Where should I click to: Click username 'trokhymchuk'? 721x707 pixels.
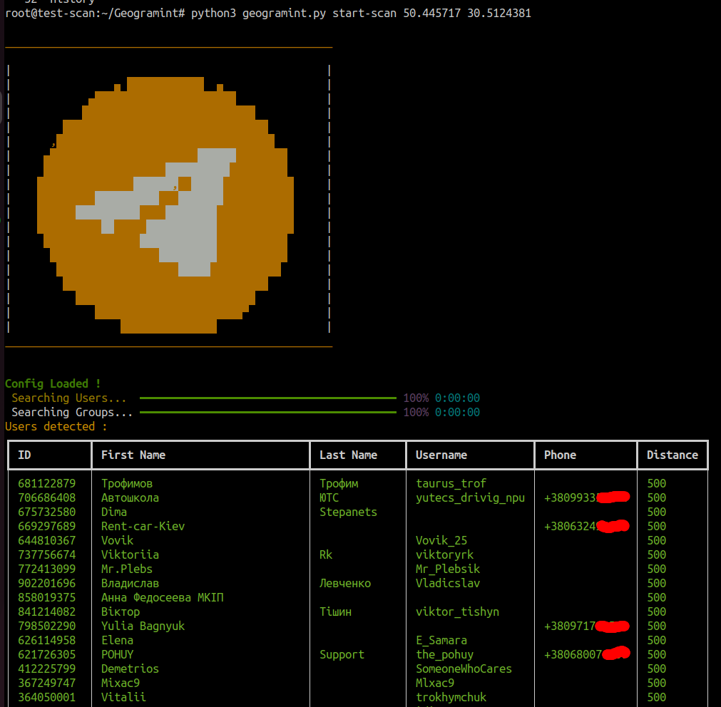pos(451,697)
